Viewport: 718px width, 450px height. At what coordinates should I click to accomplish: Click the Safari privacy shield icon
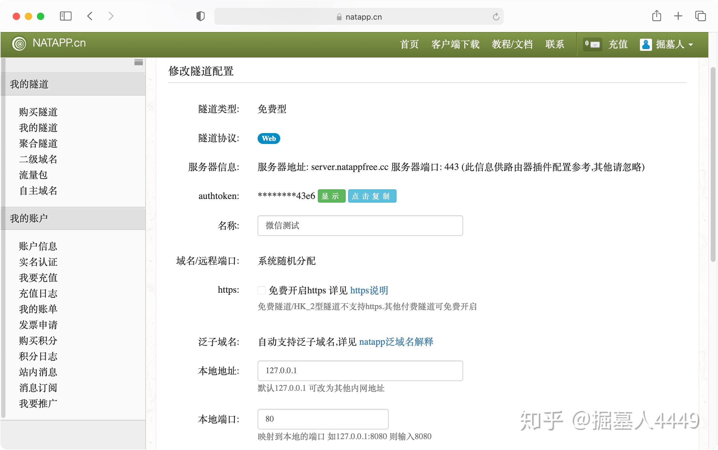click(x=200, y=16)
